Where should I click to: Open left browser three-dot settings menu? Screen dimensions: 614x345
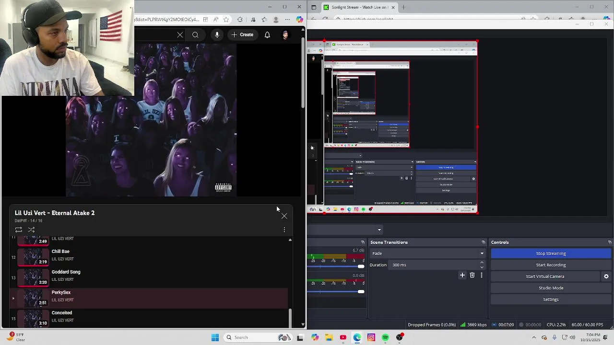(287, 20)
